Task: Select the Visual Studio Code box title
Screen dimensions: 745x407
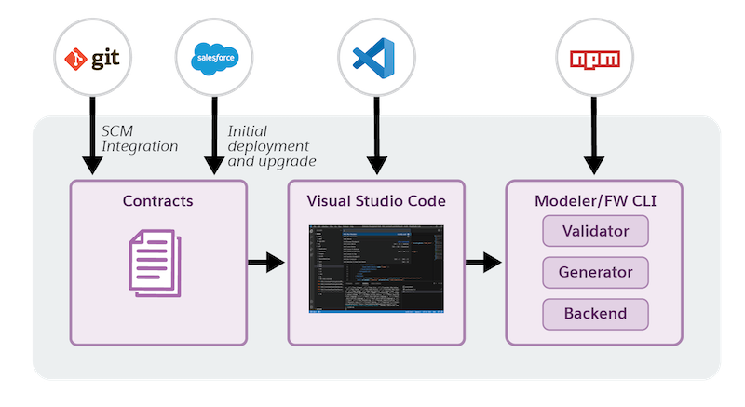Action: pyautogui.click(x=377, y=201)
